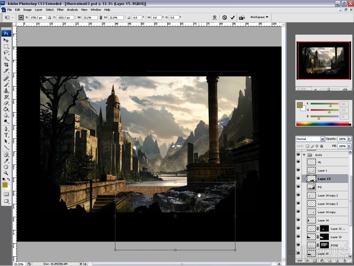Choose the Horizontal Type tool
Screen dimensions: 354x266
pyautogui.click(x=6, y=135)
